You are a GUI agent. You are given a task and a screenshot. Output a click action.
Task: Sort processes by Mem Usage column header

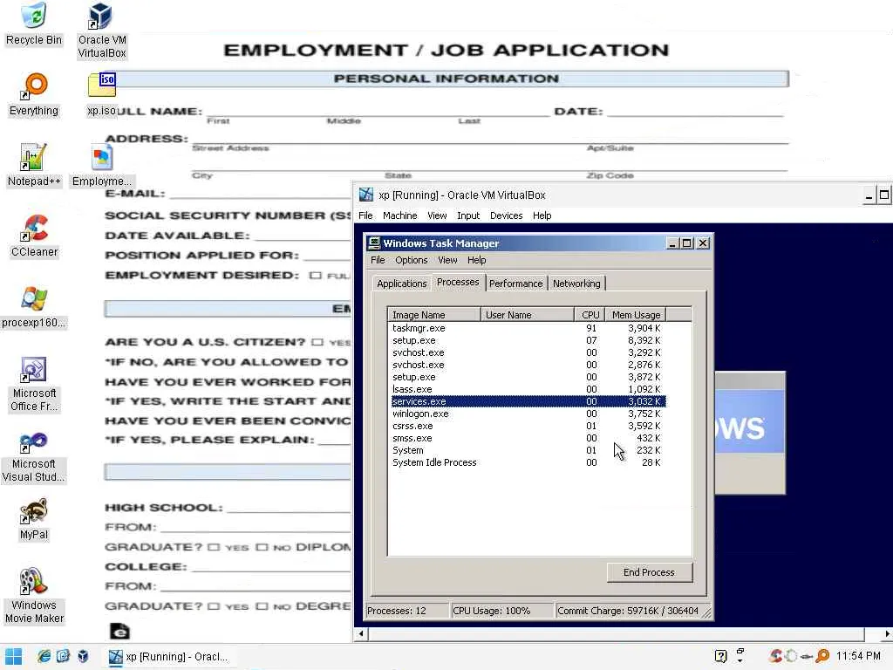(636, 314)
